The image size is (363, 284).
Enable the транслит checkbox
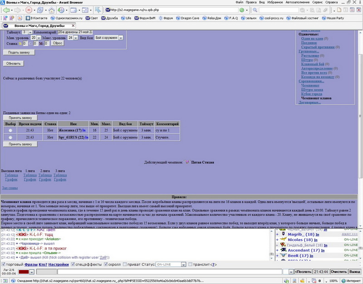[190, 264]
